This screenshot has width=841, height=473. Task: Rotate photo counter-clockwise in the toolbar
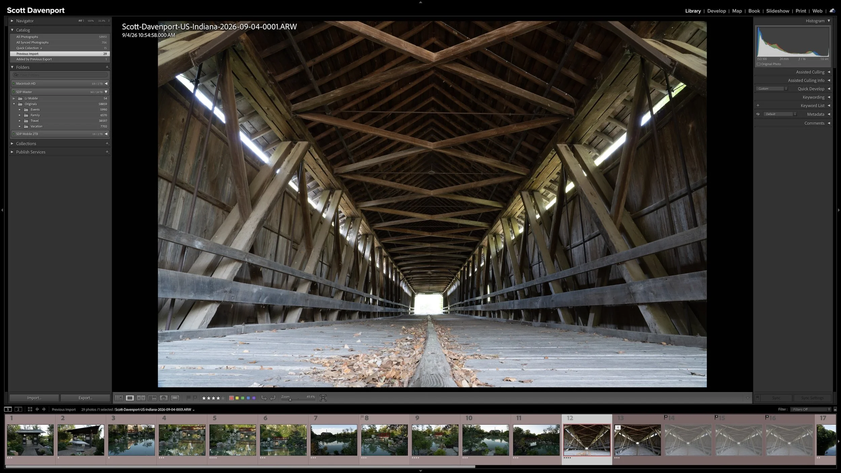click(264, 398)
